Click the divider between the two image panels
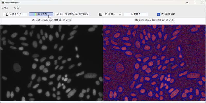 [103, 62]
